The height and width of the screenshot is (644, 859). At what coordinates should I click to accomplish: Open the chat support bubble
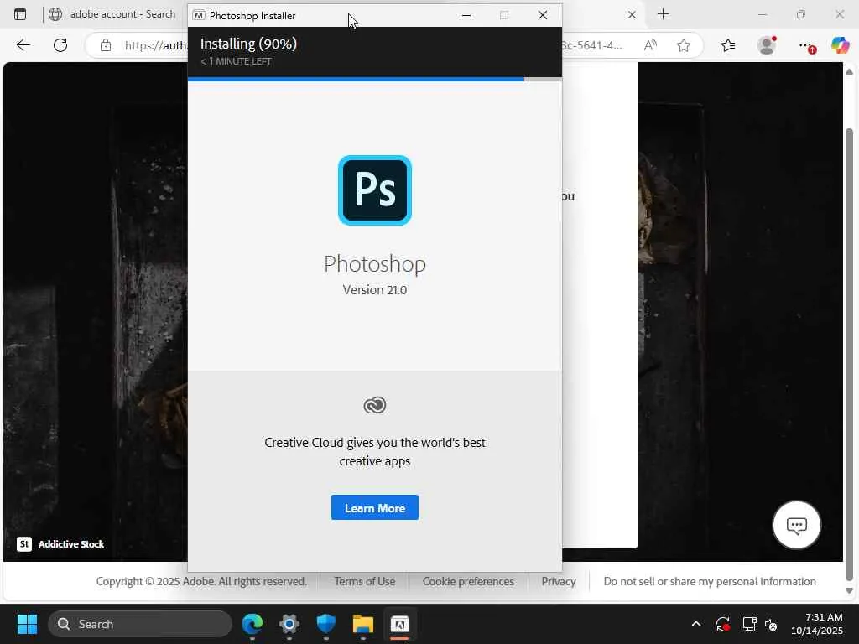796,525
